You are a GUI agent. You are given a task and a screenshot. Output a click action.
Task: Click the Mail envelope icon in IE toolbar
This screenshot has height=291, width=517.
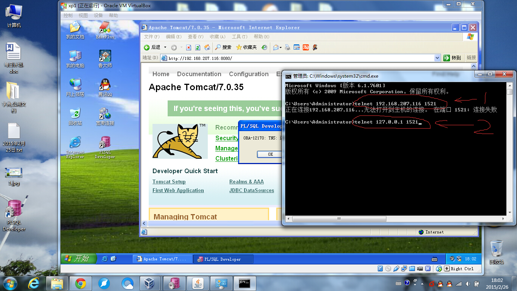pos(276,47)
